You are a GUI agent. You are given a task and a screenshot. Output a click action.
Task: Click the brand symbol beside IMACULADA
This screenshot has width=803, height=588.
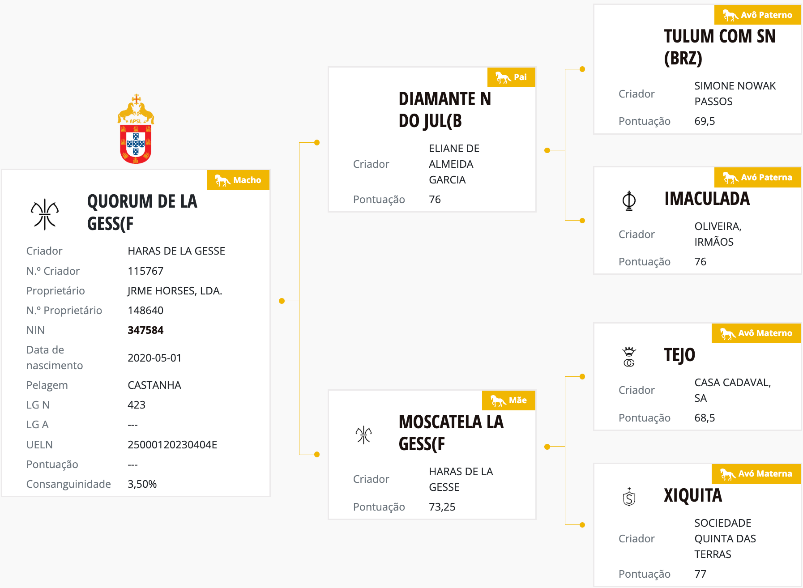pos(629,200)
